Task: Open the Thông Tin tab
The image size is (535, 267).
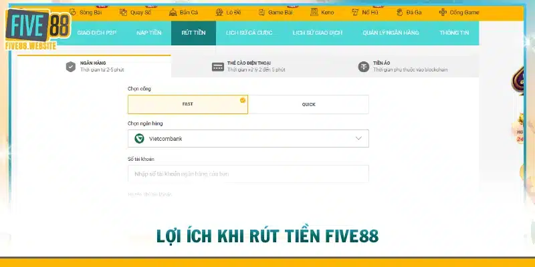Action: click(454, 33)
